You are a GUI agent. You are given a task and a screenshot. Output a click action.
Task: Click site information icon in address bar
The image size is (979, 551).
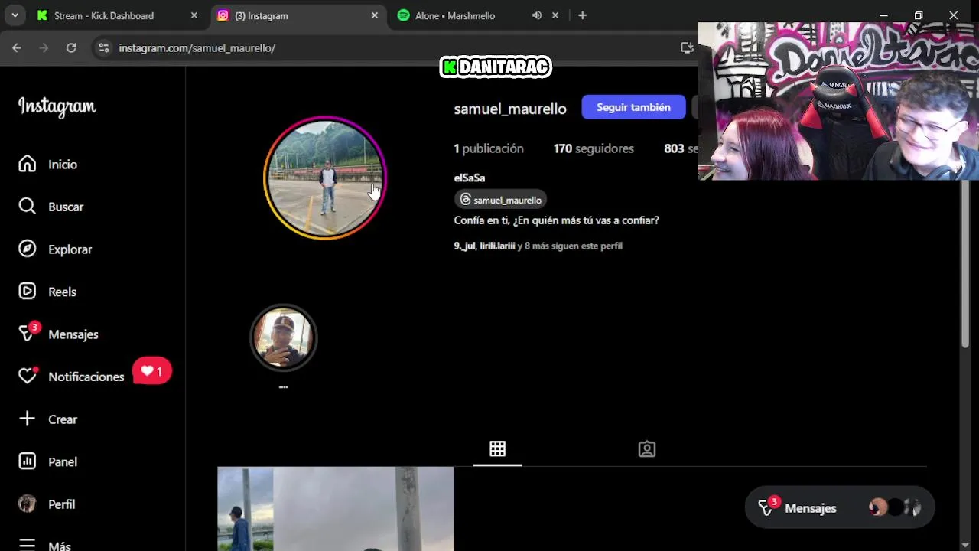pos(104,47)
